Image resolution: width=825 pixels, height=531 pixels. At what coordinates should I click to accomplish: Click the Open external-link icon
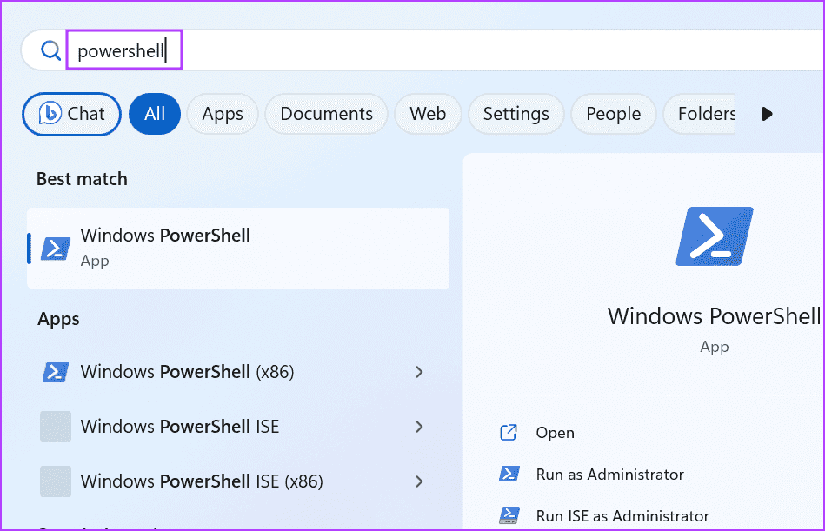pos(509,432)
